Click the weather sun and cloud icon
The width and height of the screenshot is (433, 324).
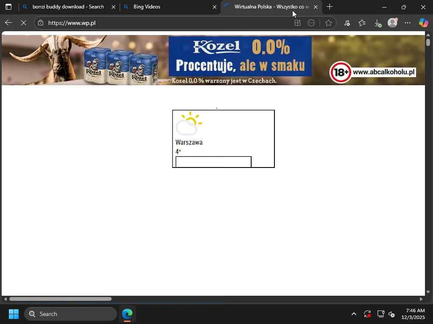189,123
